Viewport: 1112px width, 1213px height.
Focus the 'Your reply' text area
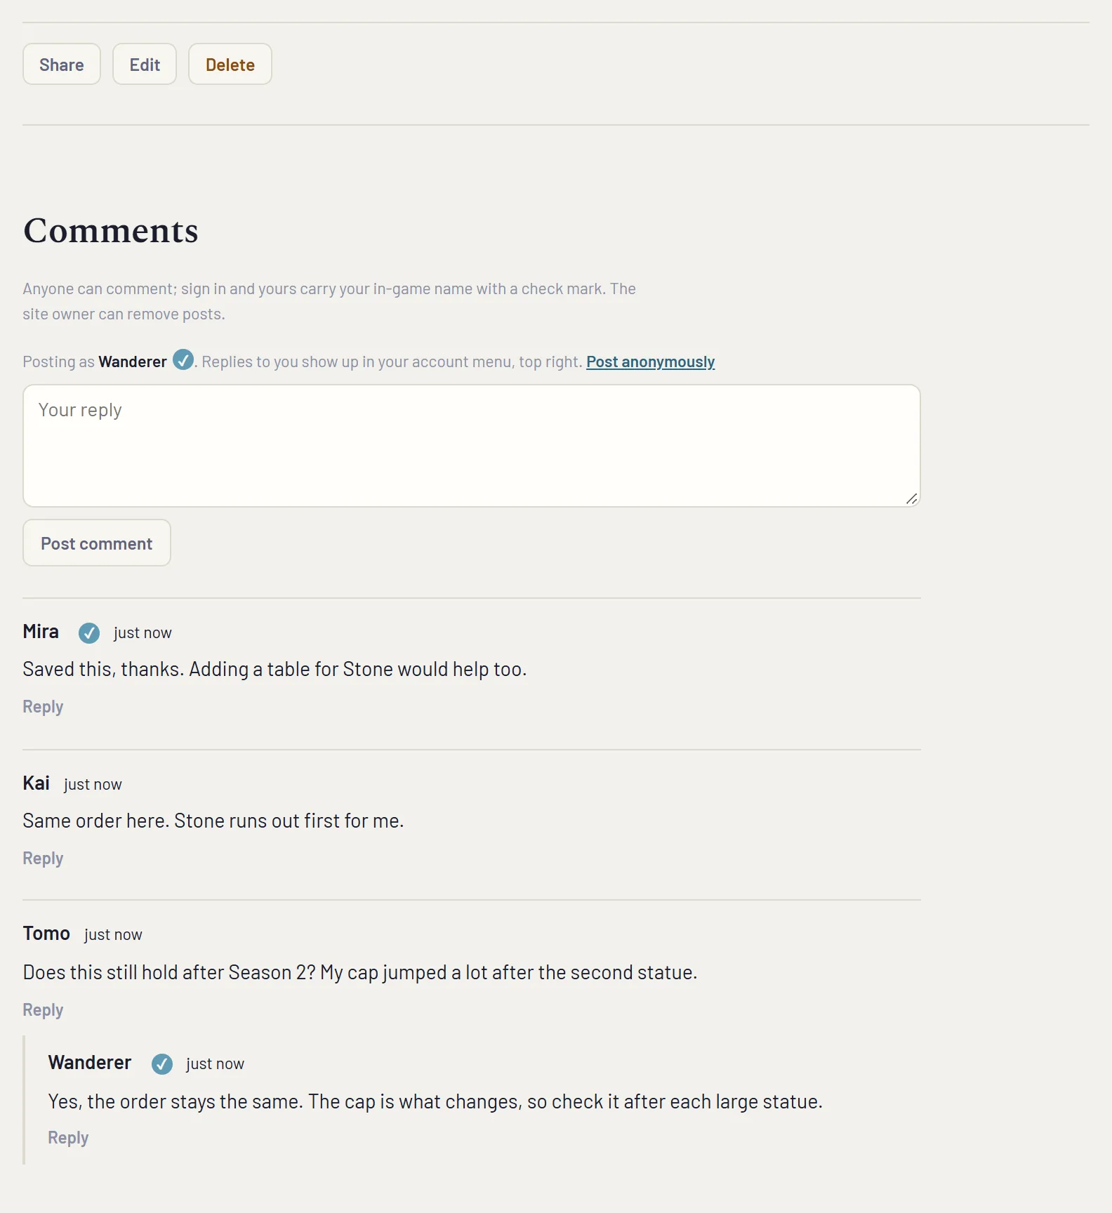point(472,446)
